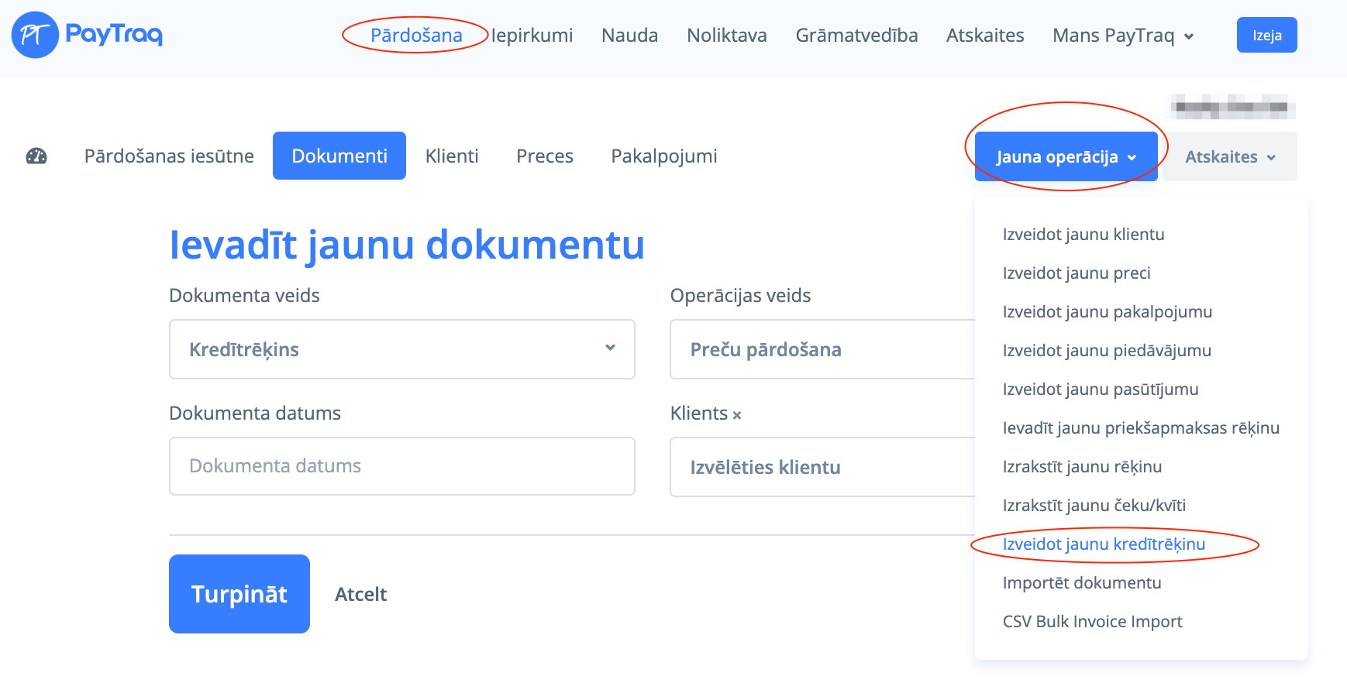1347x683 pixels.
Task: Select Importēt dokumentu menu entry
Action: 1082,583
